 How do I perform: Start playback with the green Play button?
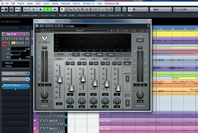48,9
